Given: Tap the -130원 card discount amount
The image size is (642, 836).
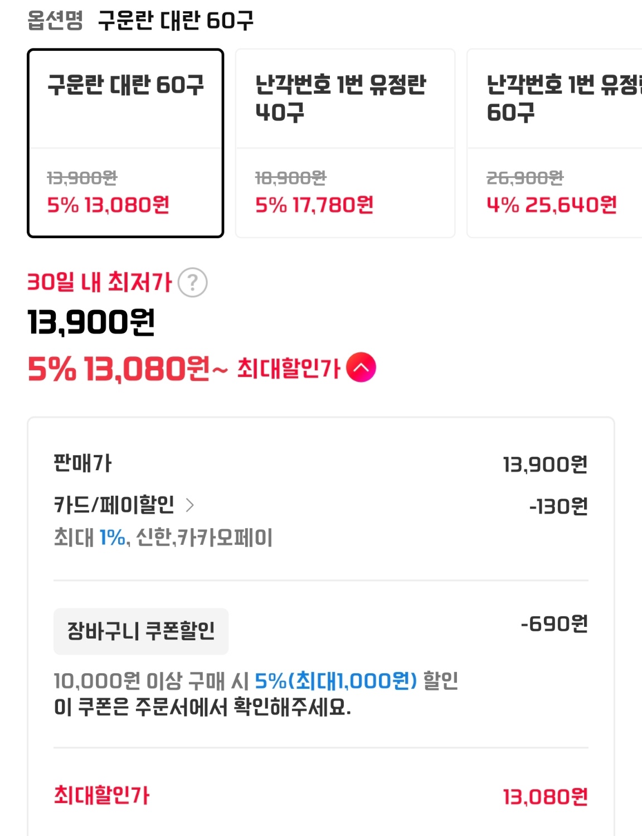Looking at the screenshot, I should point(558,506).
